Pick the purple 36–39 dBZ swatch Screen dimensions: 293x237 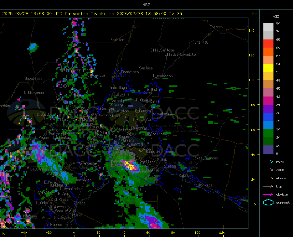pos(268,109)
